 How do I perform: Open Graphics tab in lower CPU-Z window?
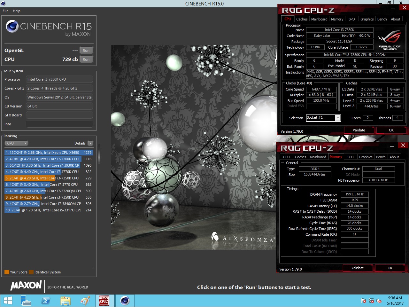tap(366, 157)
